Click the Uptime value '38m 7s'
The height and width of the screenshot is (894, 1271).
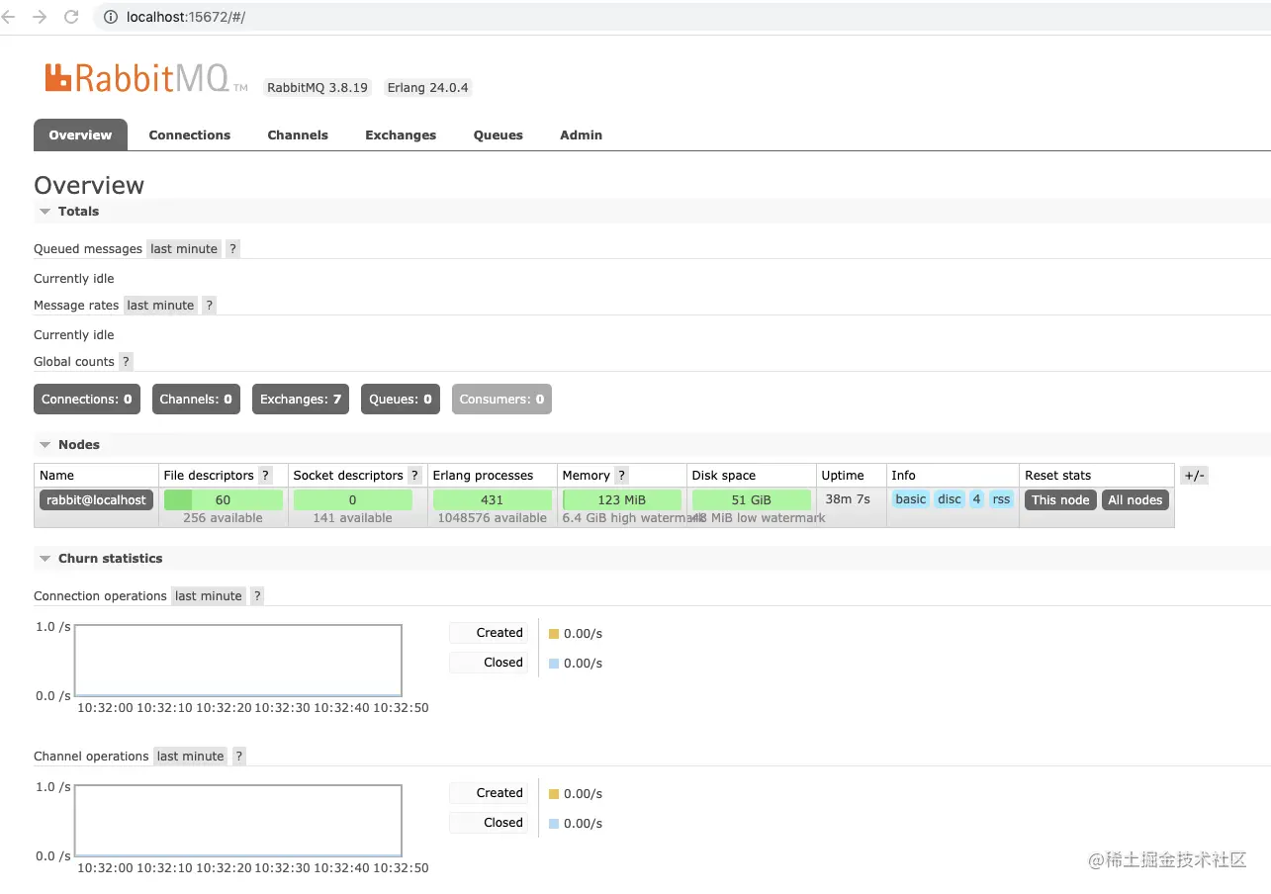point(848,499)
